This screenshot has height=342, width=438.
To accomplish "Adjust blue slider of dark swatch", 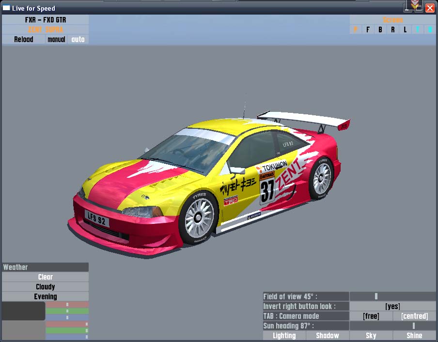I will 67,317.
